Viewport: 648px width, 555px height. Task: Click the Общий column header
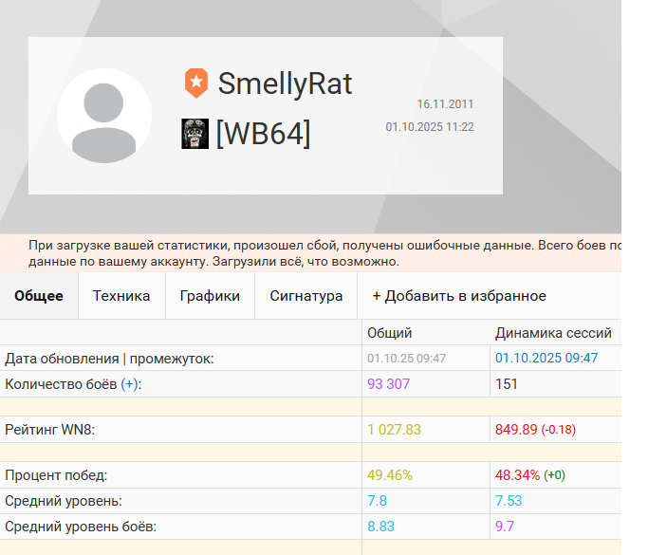pyautogui.click(x=389, y=333)
